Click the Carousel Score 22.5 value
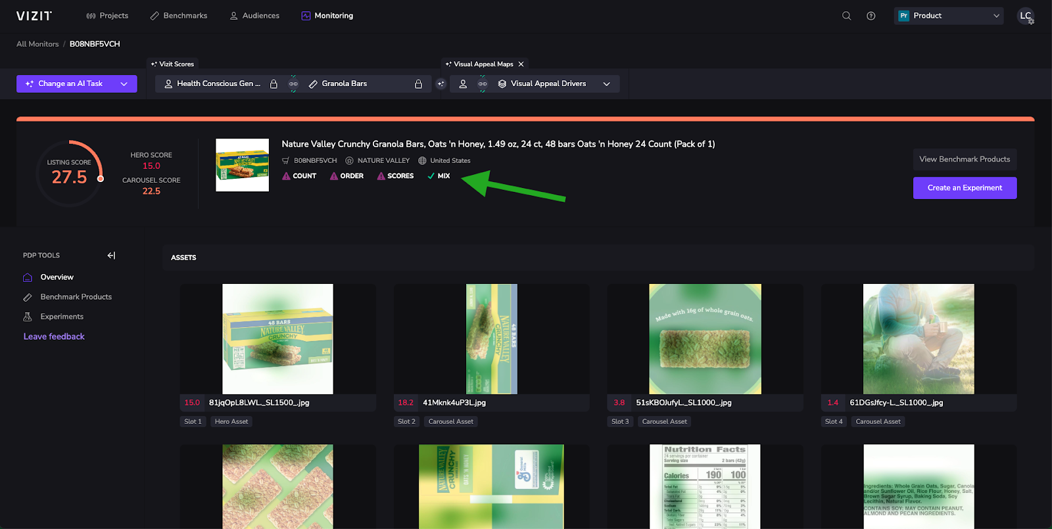The width and height of the screenshot is (1052, 529). 151,191
